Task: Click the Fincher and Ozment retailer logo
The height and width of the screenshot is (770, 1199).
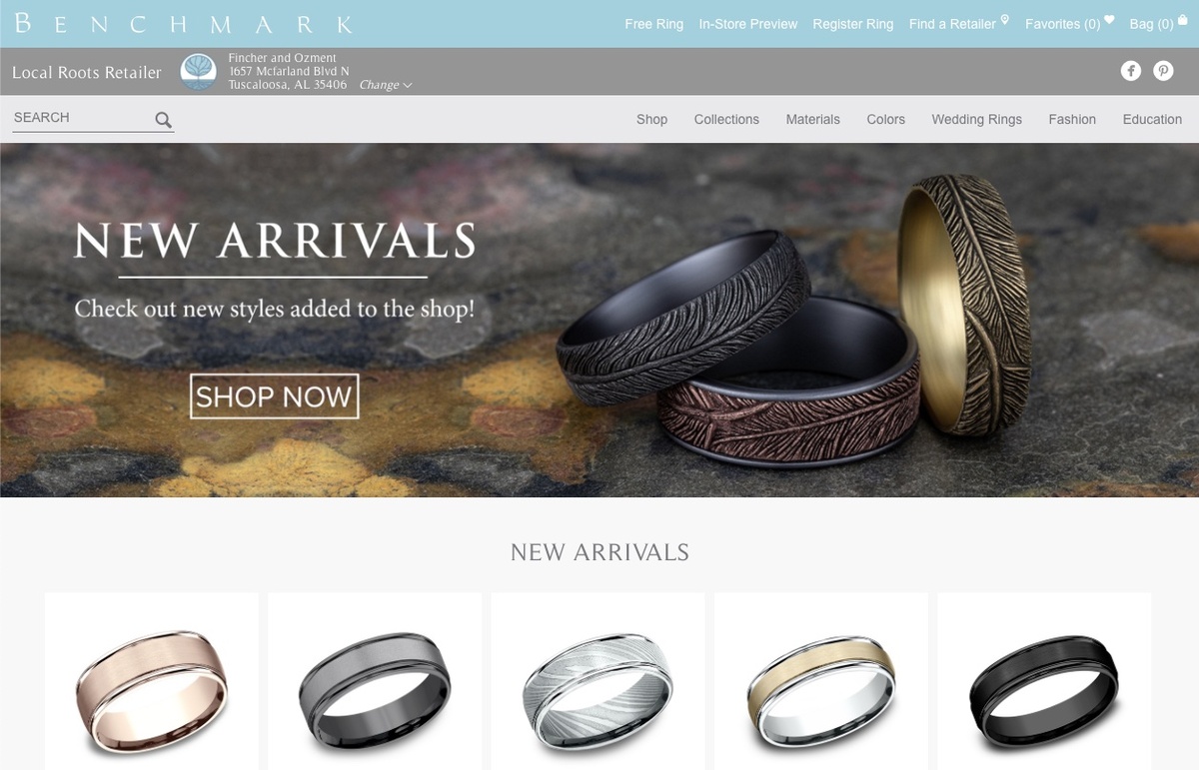Action: [199, 73]
